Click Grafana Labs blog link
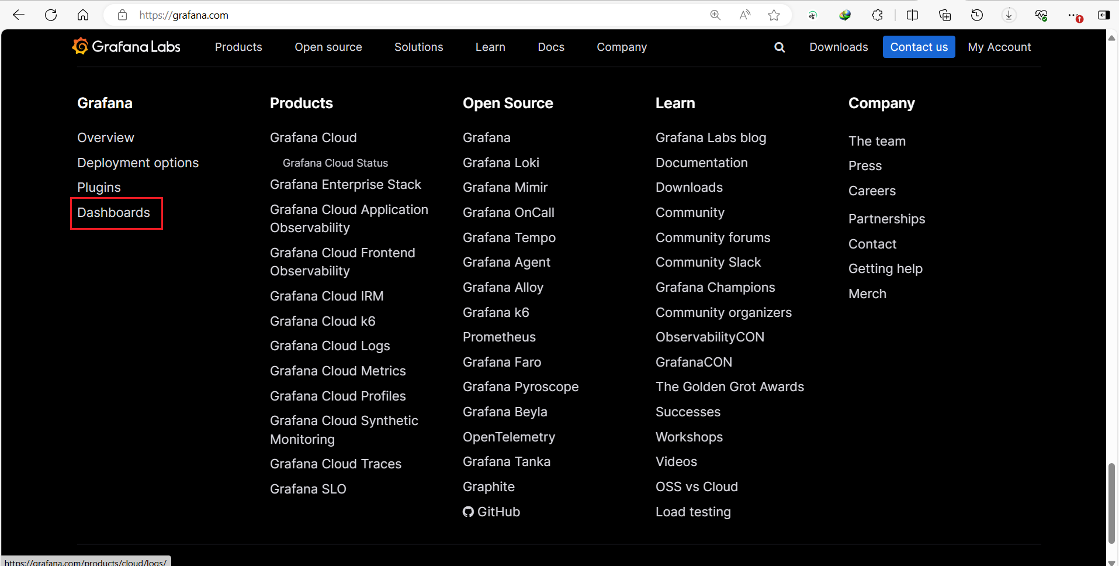This screenshot has width=1119, height=566. (711, 137)
